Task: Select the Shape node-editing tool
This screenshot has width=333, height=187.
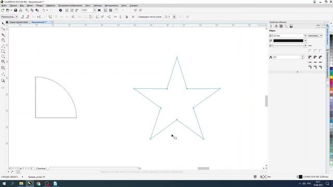Action: 3,29
